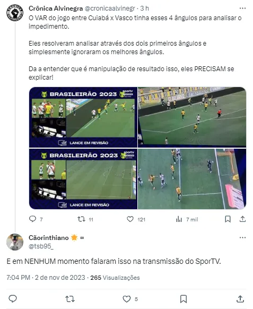Screen dimensions: 253x309
Task: Repost the Cãorinthiano reply
Action: click(x=70, y=299)
